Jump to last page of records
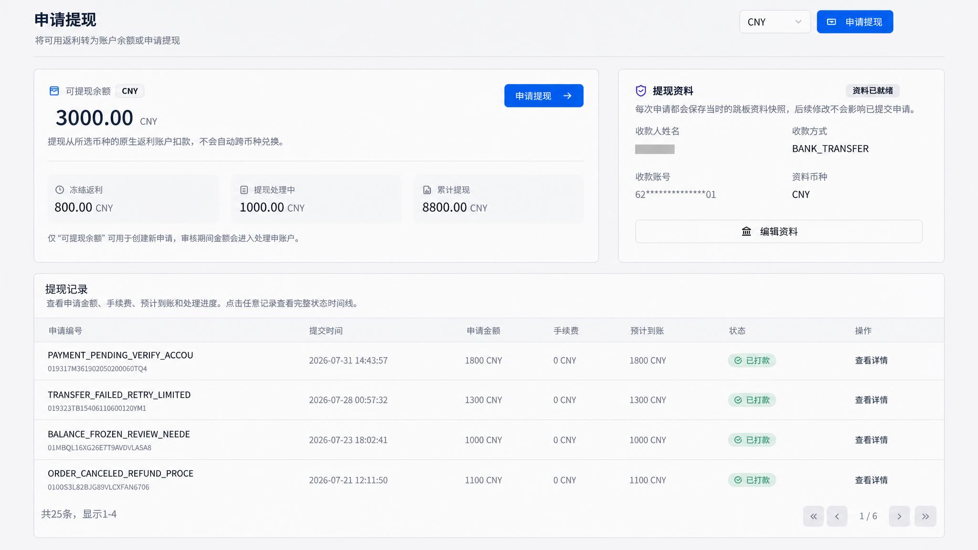 (925, 516)
